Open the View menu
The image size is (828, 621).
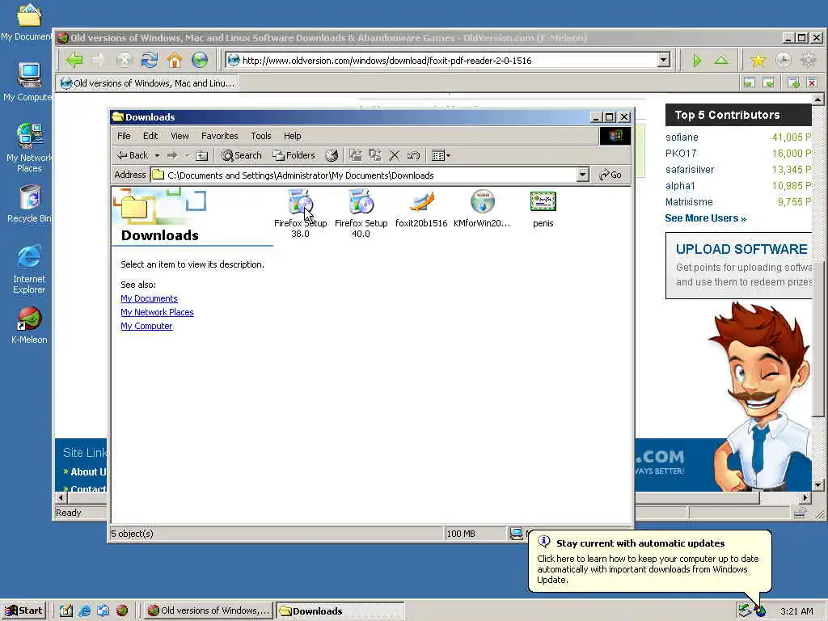click(x=180, y=136)
